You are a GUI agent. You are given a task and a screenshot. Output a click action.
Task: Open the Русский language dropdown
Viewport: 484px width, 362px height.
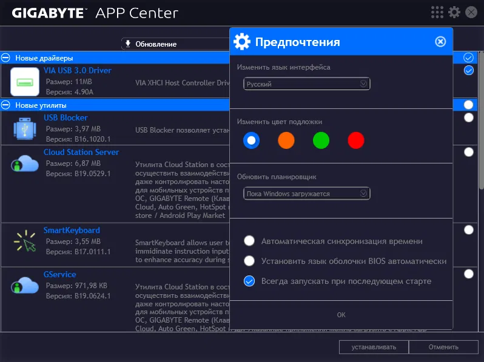pos(306,84)
